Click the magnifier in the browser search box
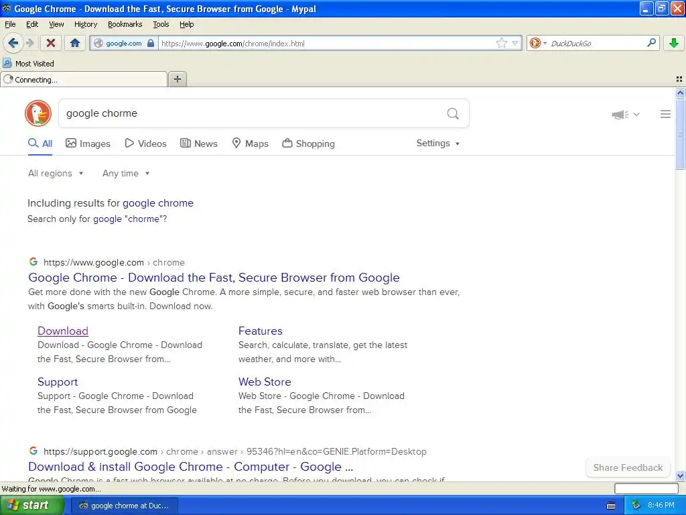Image resolution: width=686 pixels, height=515 pixels. point(651,42)
